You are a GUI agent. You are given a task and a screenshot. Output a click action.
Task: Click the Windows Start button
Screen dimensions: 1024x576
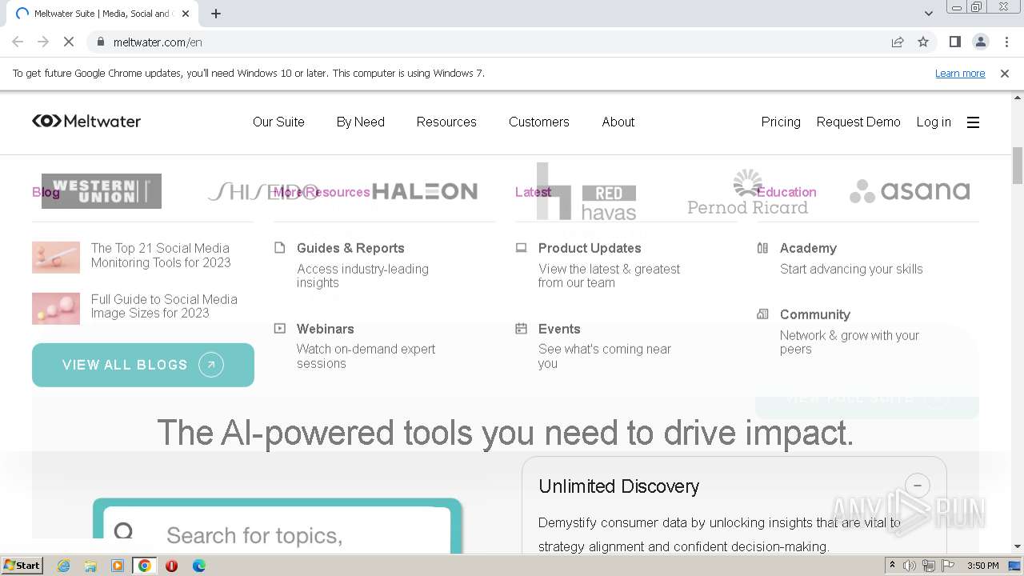(x=22, y=566)
